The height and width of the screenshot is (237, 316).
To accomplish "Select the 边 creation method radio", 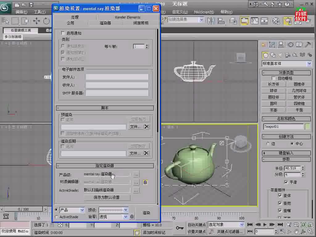I will click(268, 143).
